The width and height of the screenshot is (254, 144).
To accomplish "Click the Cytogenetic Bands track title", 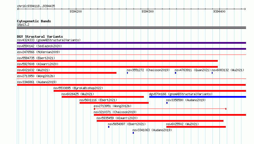I will (34, 21).
